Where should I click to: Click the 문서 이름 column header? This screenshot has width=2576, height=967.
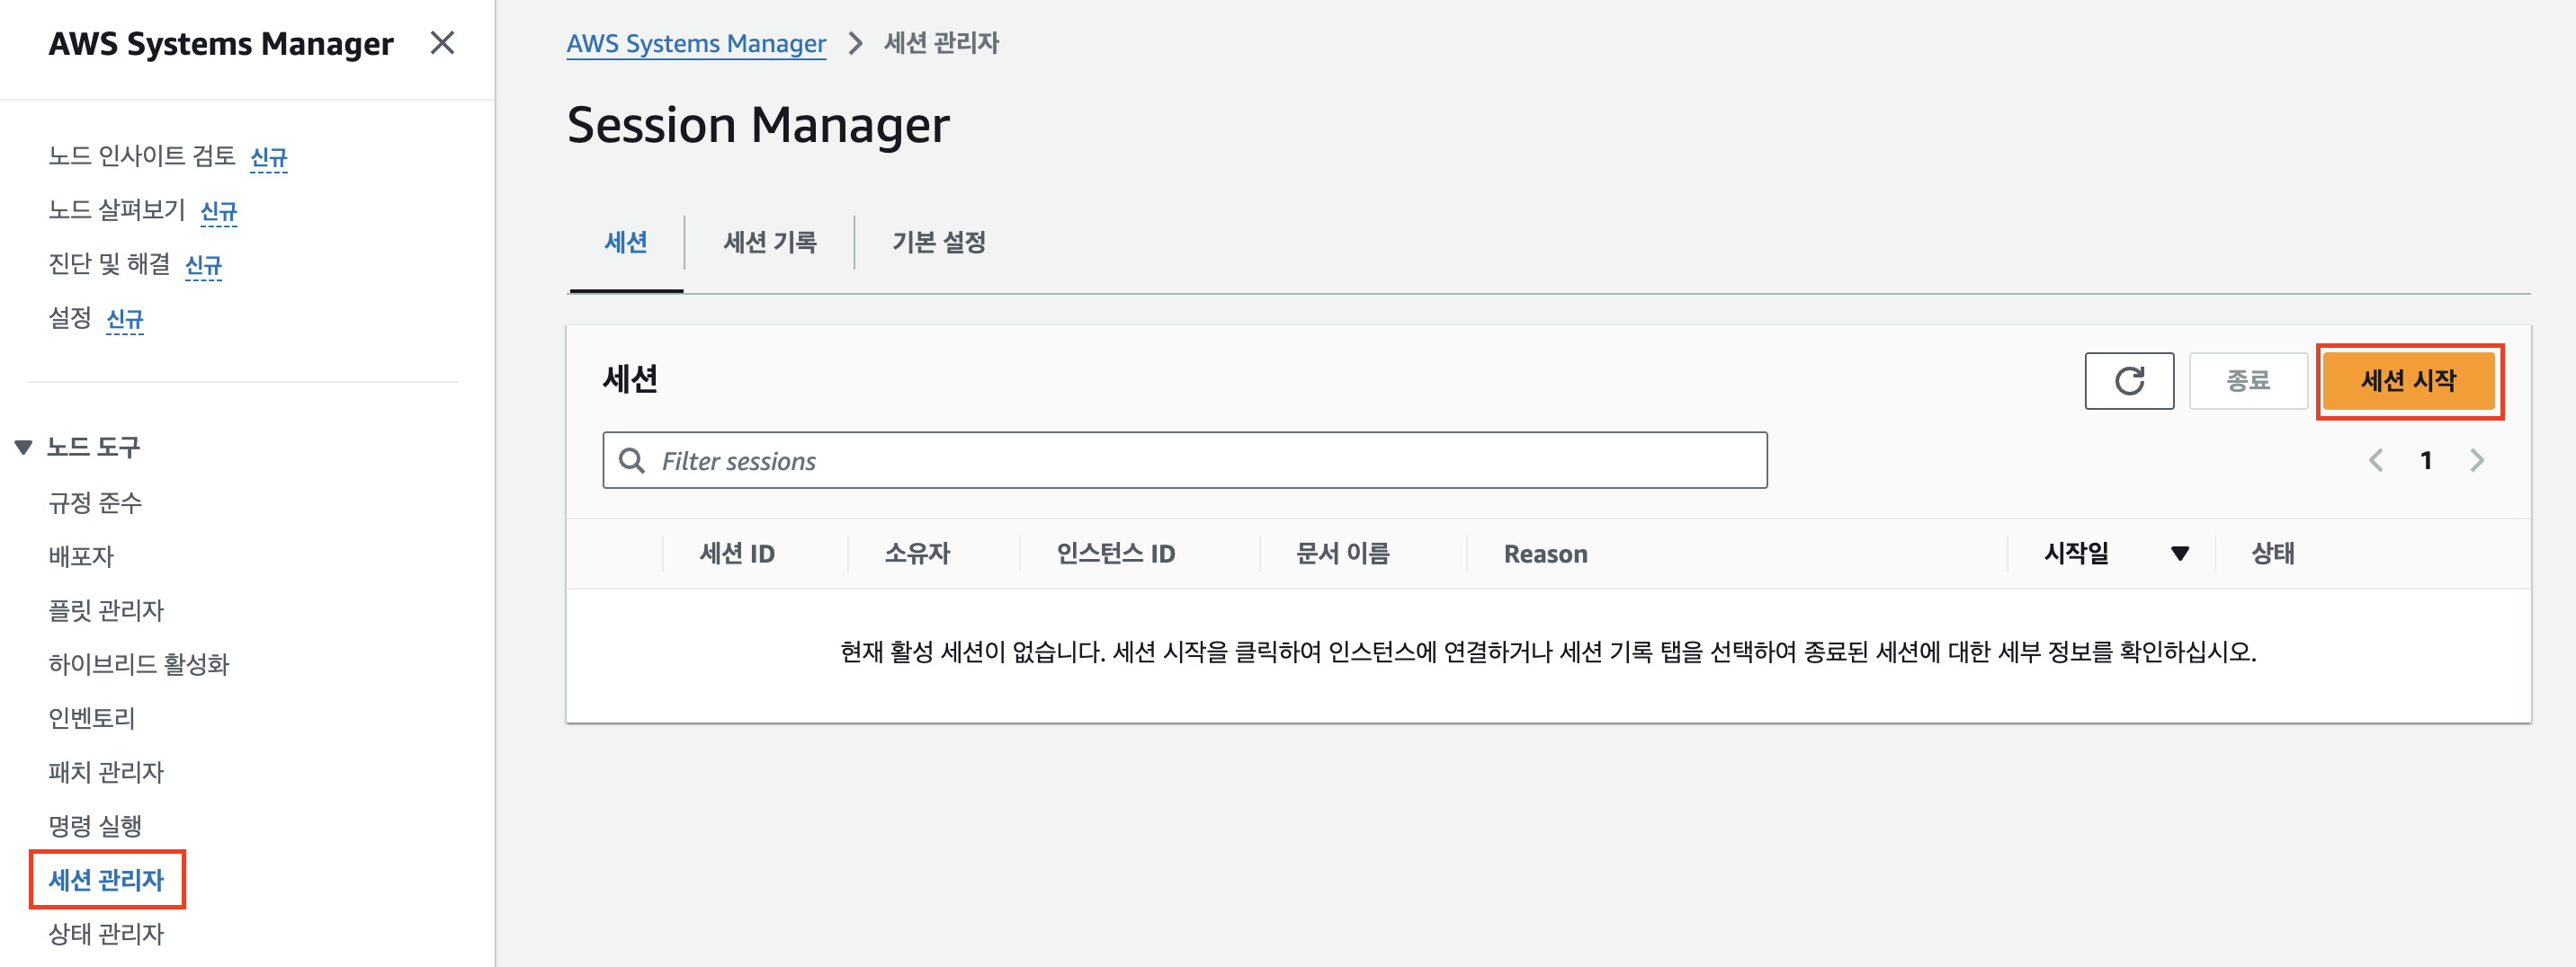coord(1343,554)
